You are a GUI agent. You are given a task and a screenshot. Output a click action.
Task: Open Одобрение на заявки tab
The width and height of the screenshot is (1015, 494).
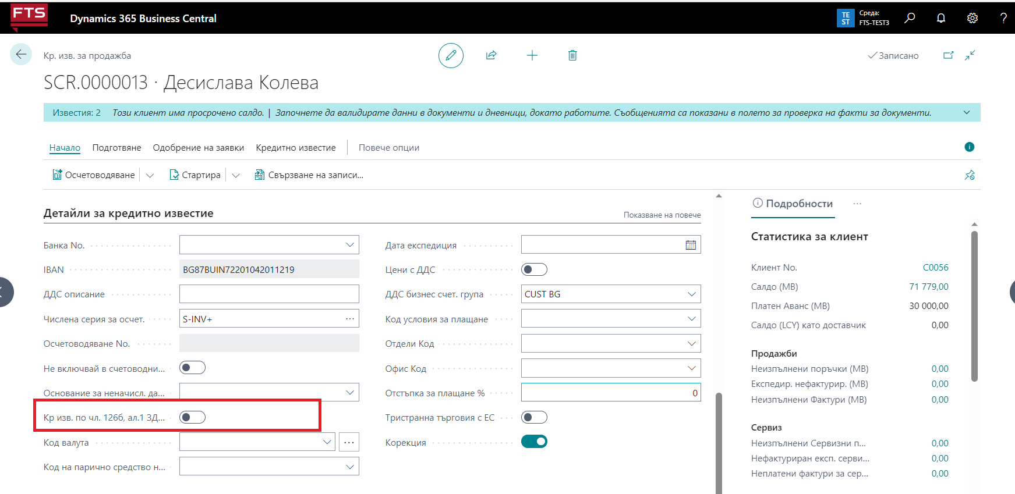point(198,148)
